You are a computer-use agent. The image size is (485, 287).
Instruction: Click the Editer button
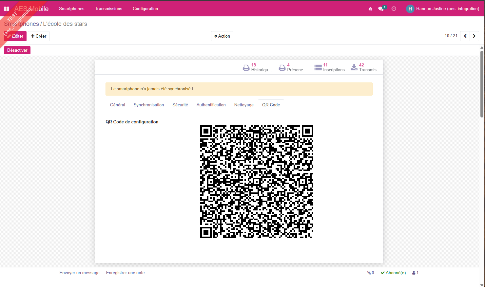pyautogui.click(x=15, y=36)
